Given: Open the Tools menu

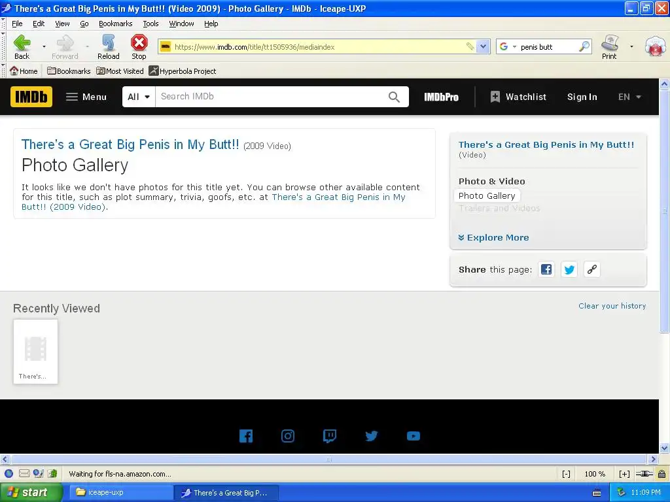Looking at the screenshot, I should point(150,24).
